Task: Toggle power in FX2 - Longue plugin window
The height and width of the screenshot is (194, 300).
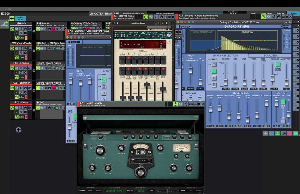Action: pyautogui.click(x=263, y=17)
